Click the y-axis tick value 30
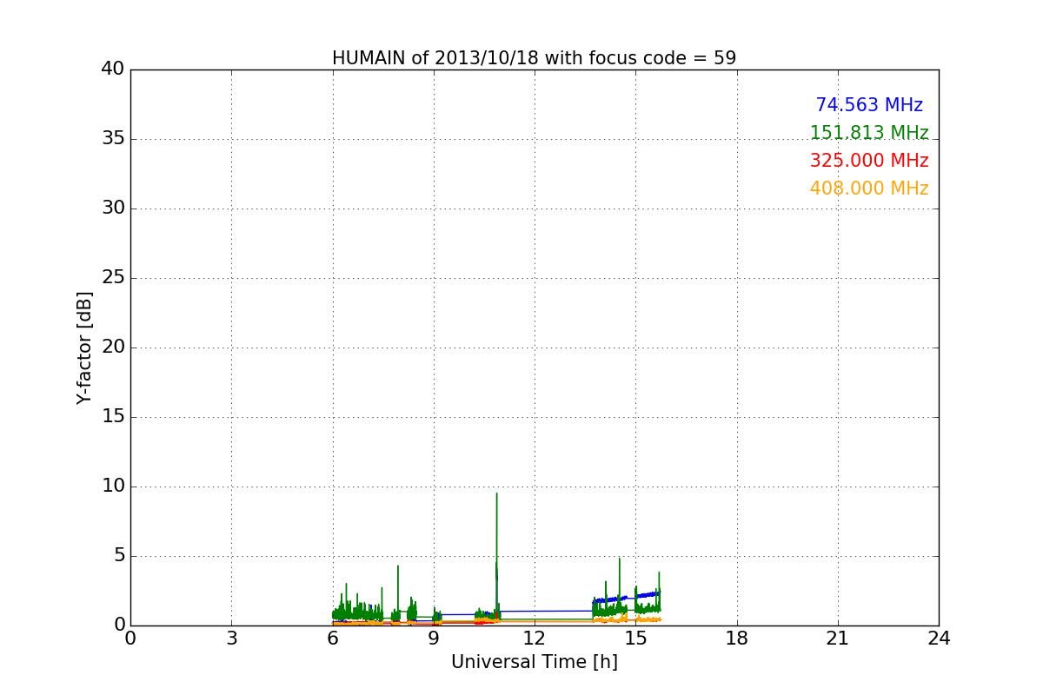This screenshot has height=695, width=1043. (x=112, y=208)
